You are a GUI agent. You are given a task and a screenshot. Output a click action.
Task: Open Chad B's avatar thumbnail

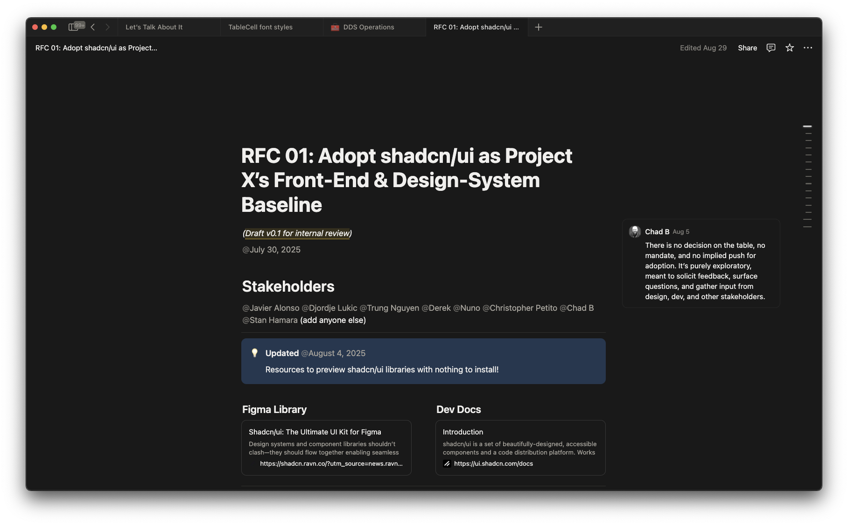(x=635, y=231)
